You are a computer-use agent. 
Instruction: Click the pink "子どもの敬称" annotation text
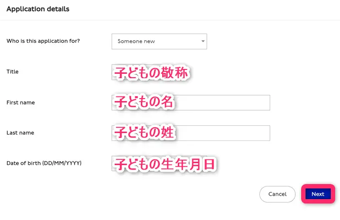[x=151, y=73]
